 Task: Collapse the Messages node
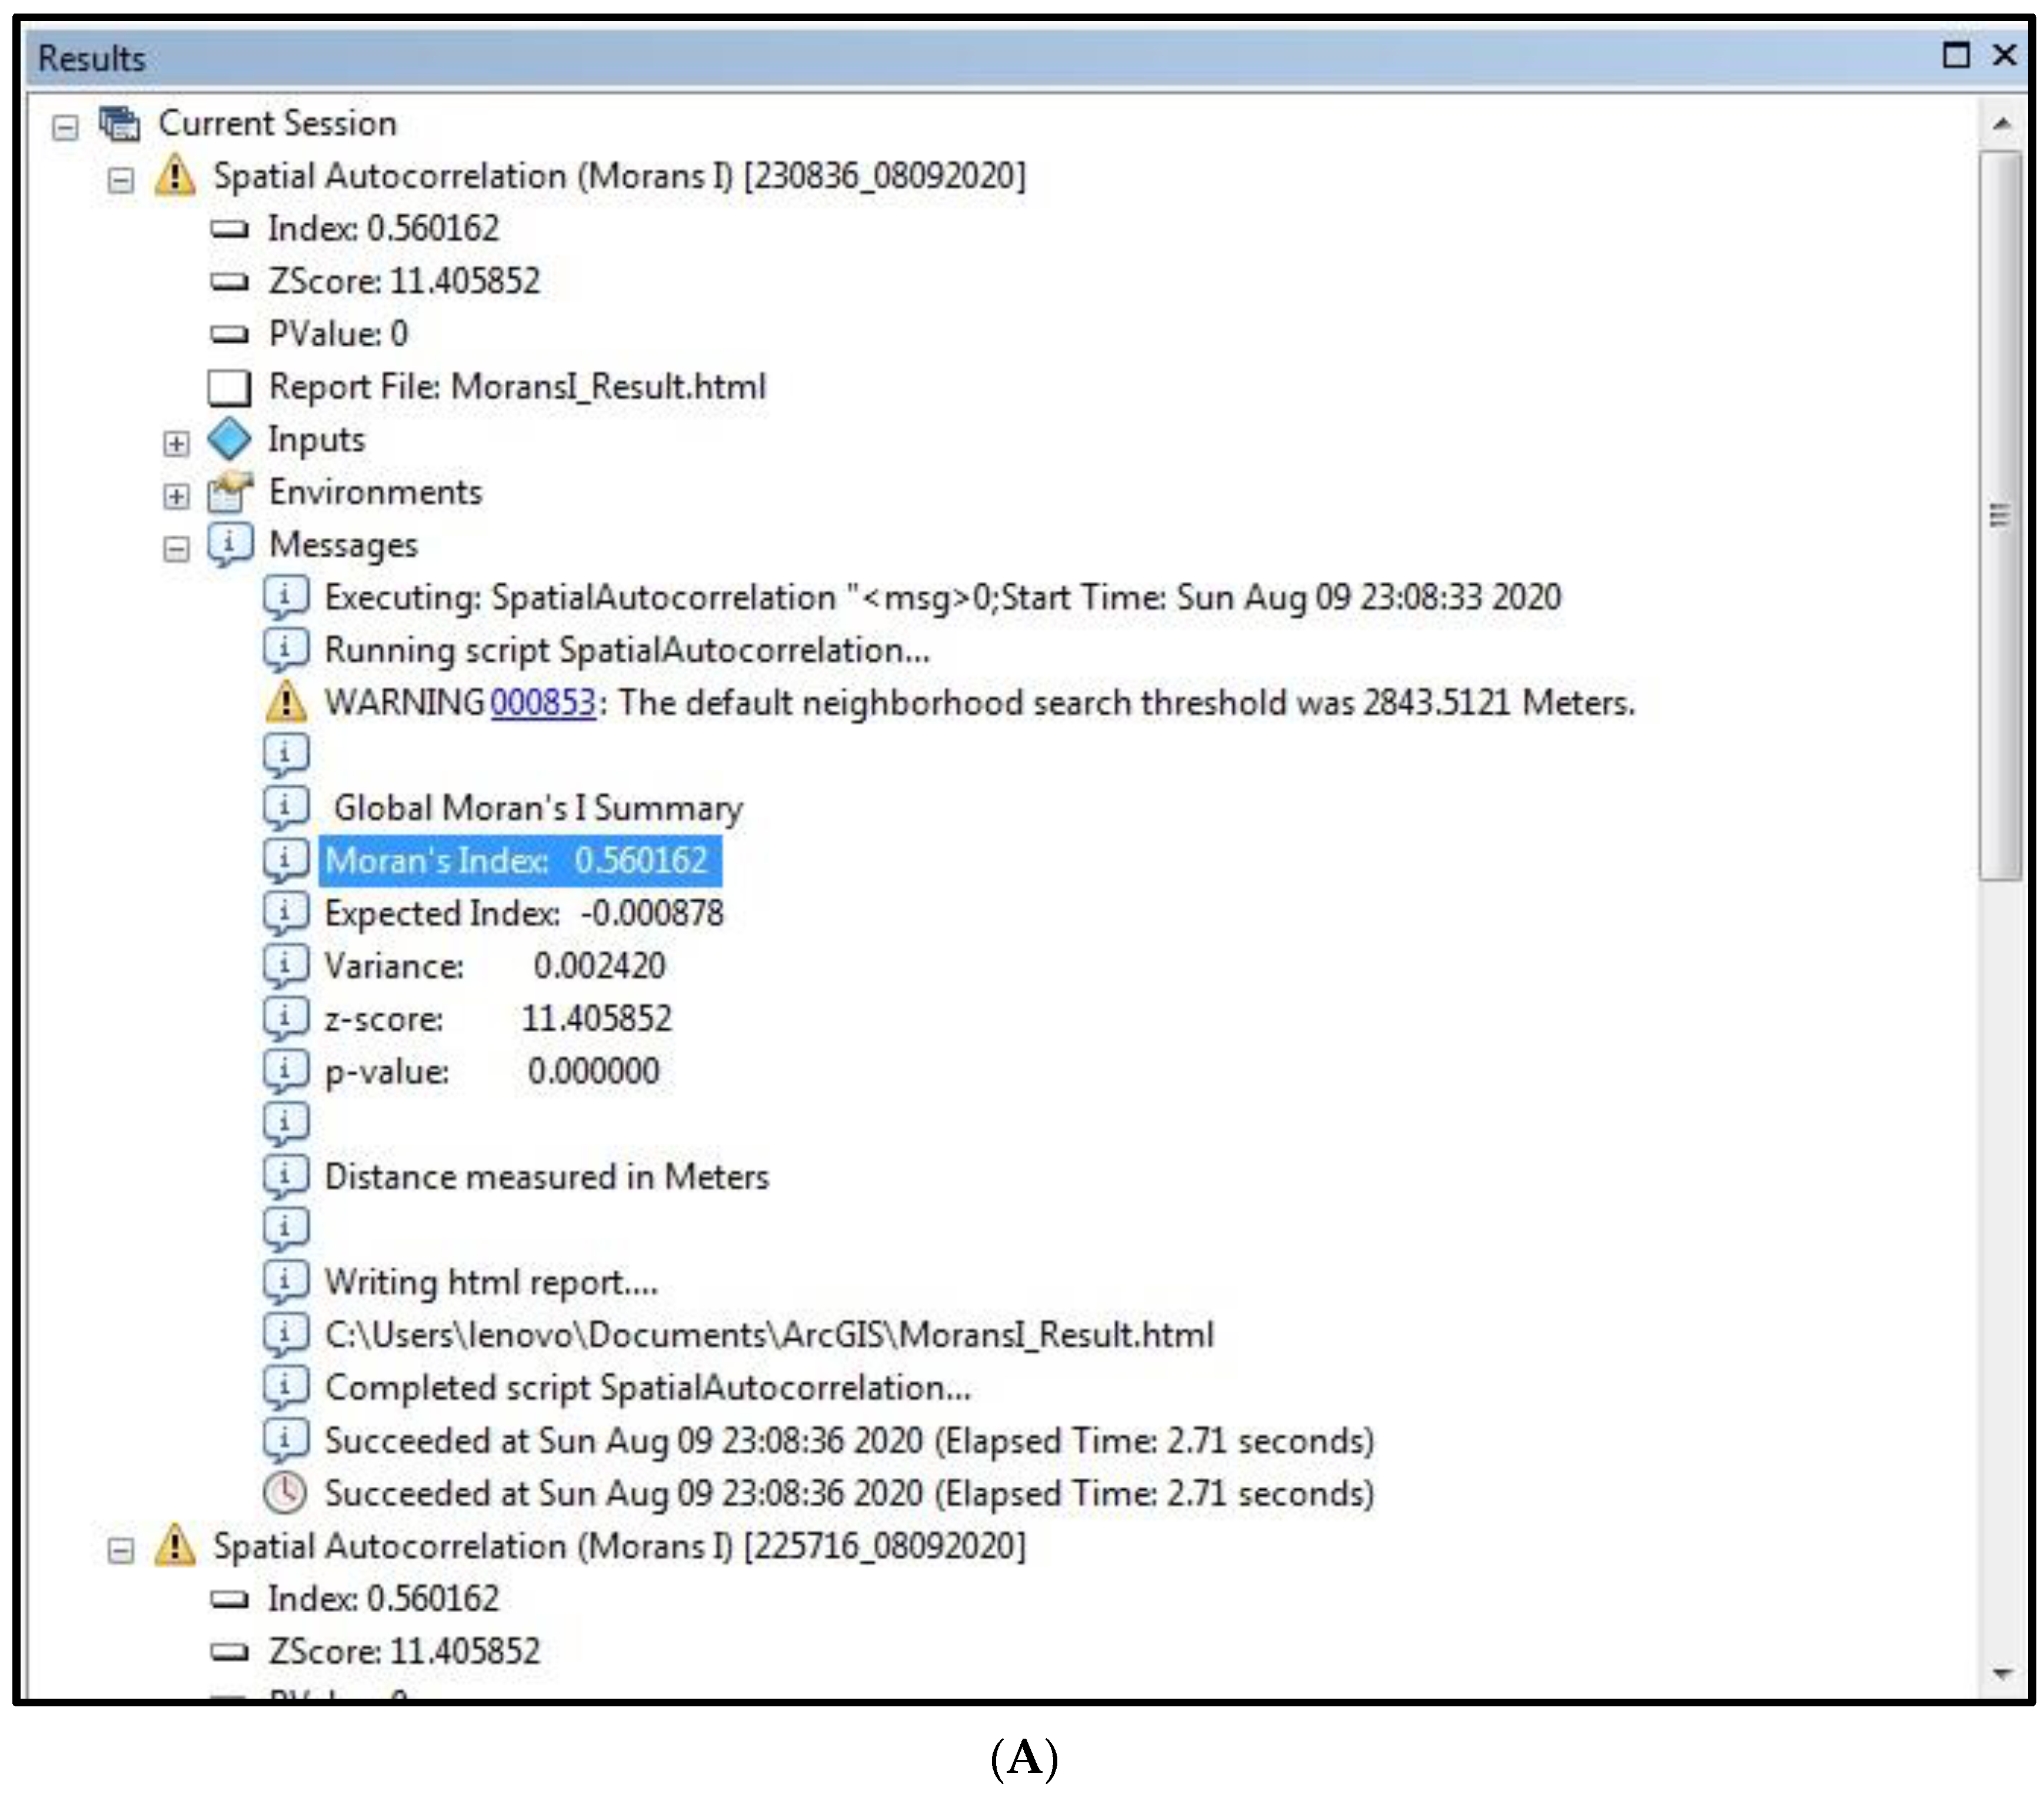coord(176,550)
